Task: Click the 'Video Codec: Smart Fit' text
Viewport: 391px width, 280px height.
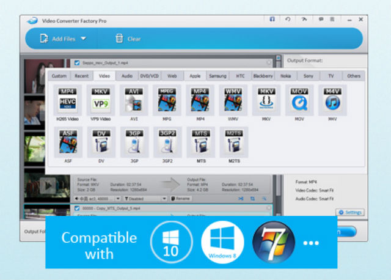Action: point(314,190)
